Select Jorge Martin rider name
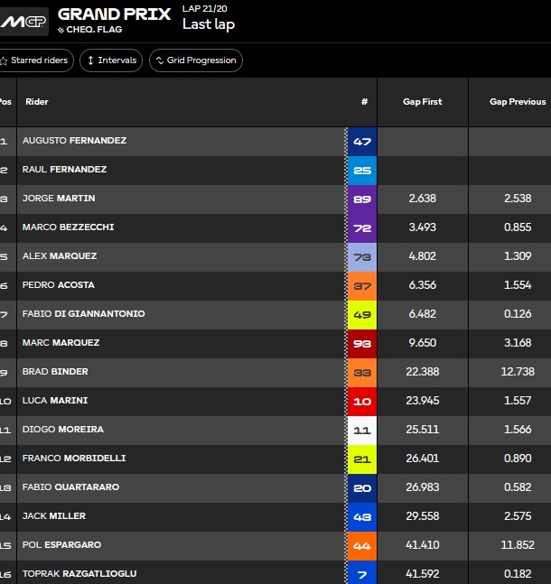Screen dimensions: 551x584 coord(59,199)
